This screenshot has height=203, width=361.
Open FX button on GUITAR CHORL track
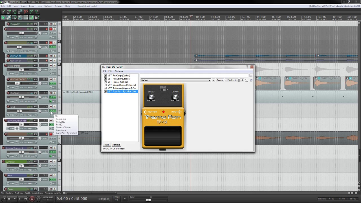tap(52, 83)
